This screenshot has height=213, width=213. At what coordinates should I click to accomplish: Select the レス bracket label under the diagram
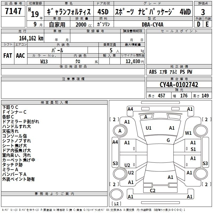pyautogui.click(x=117, y=204)
